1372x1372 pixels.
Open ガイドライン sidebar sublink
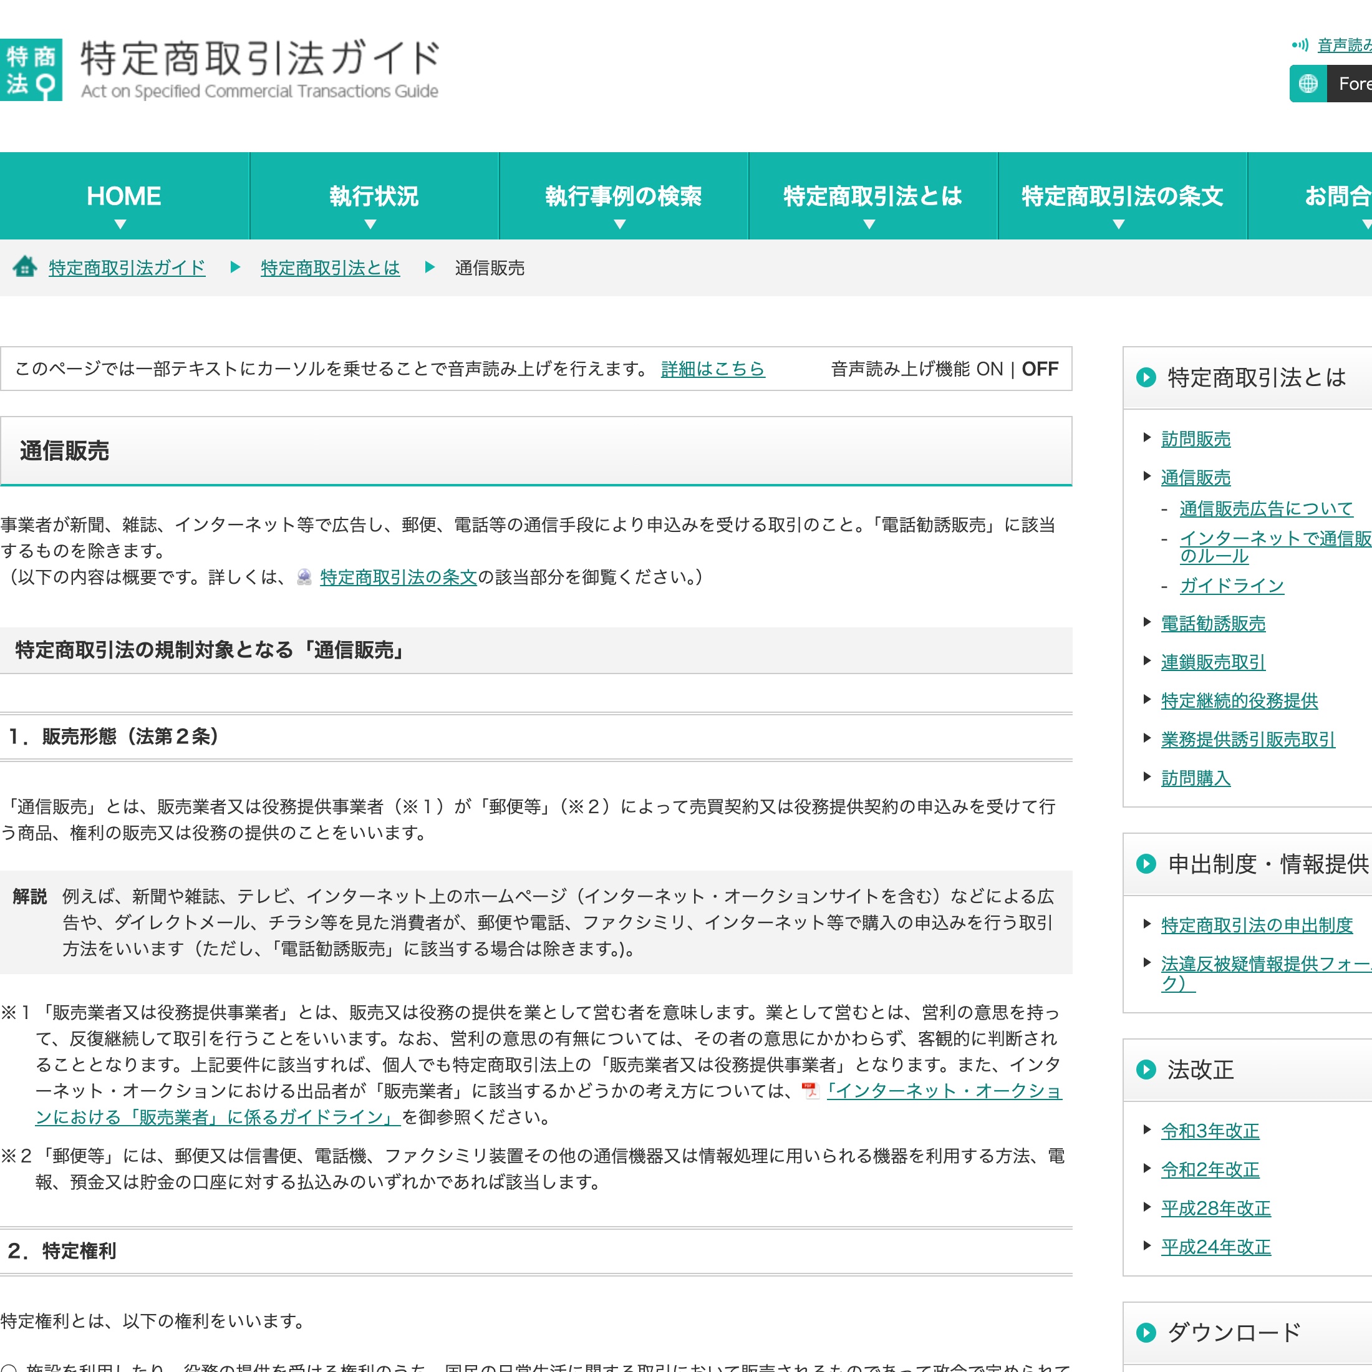pos(1232,586)
